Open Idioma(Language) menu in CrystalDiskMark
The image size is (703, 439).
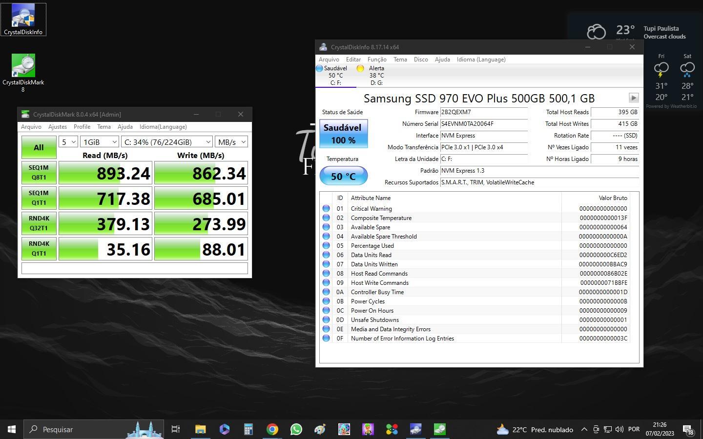tap(163, 127)
